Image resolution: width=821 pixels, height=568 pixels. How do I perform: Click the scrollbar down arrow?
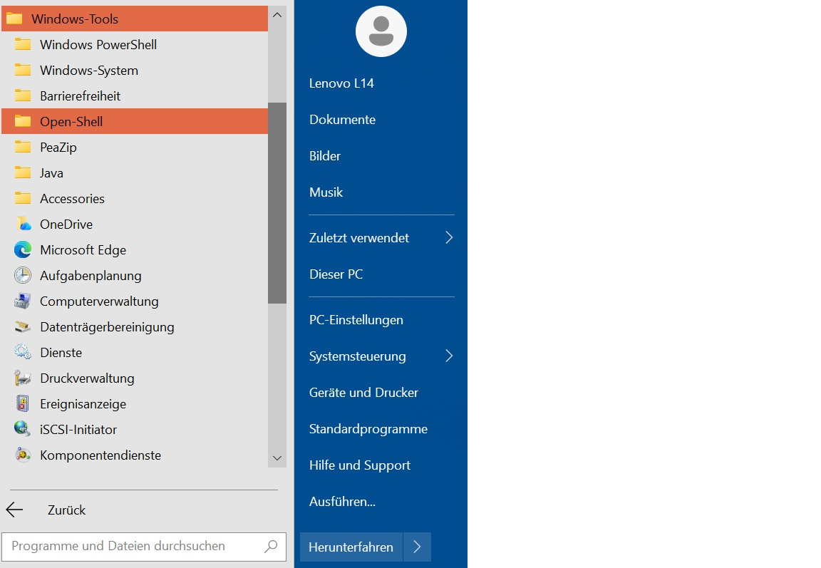point(277,458)
